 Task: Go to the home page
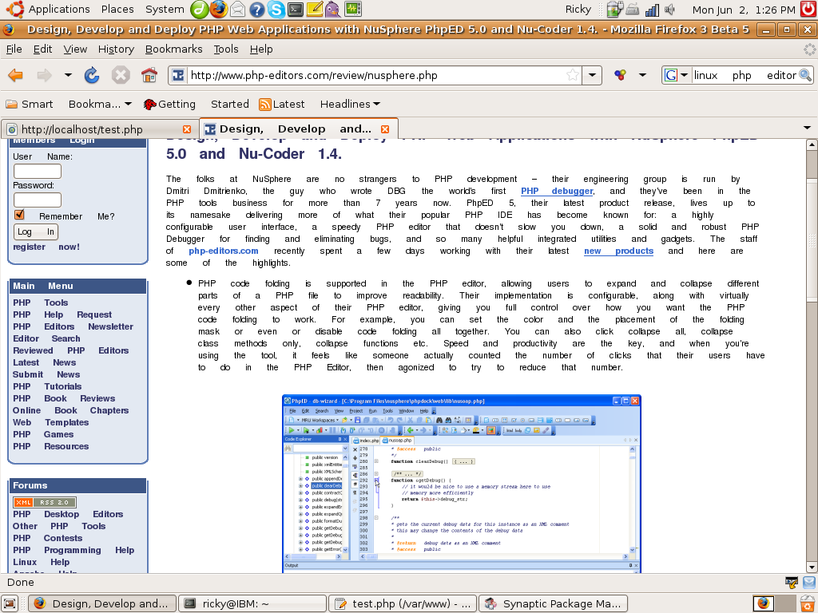(149, 76)
